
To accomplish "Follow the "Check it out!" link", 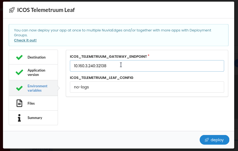I will click(25, 40).
